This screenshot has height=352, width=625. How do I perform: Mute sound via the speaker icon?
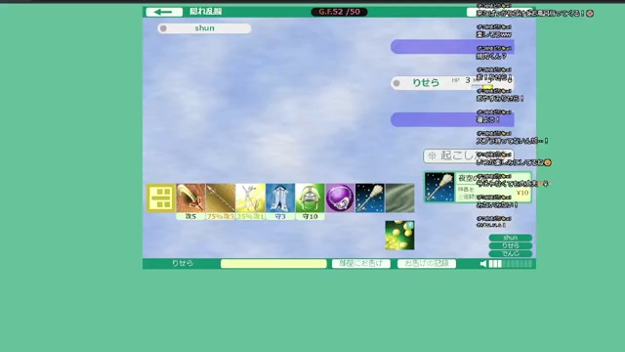(x=483, y=264)
